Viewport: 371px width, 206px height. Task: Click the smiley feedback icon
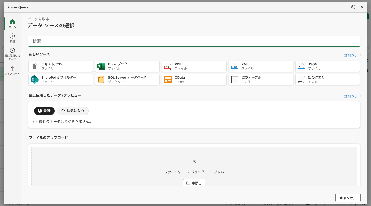coord(353,7)
